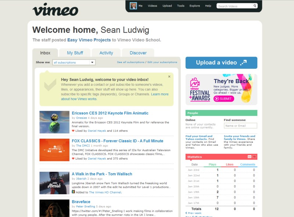Open 'Ericsson CES 2012 Keynote Film Animatic' title
The height and width of the screenshot is (217, 294).
coord(110,113)
